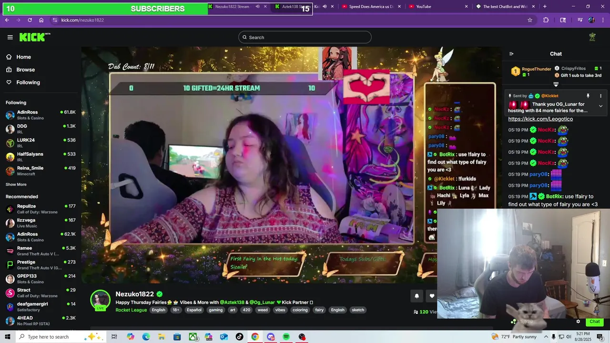Switch to the YouTube tab
This screenshot has height=343, width=610.
click(x=439, y=7)
